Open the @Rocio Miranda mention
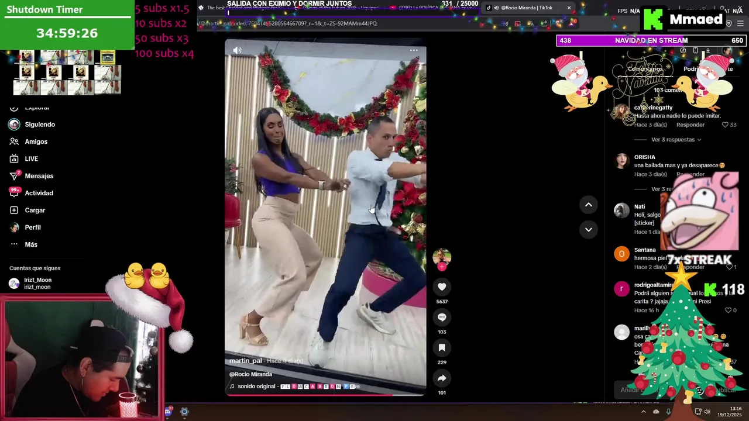 click(x=250, y=374)
